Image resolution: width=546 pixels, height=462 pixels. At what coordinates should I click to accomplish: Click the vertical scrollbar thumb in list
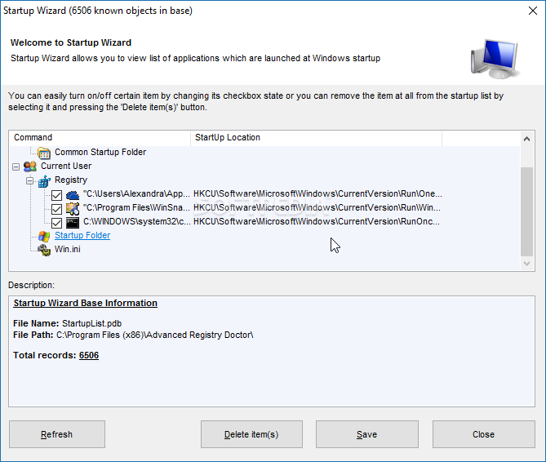527,211
